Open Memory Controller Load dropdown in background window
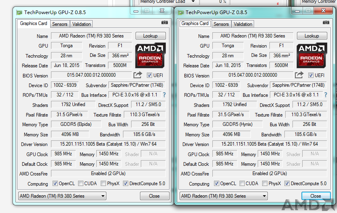Image resolution: width=337 pixels, height=213 pixels. coord(193,2)
